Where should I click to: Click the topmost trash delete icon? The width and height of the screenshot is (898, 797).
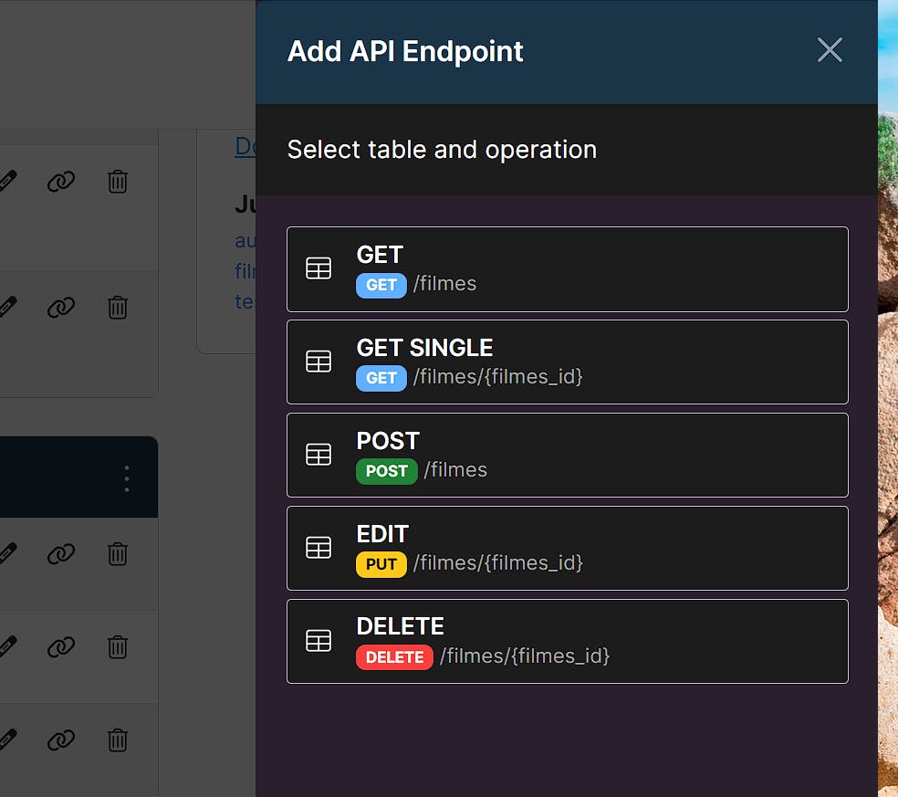[118, 182]
